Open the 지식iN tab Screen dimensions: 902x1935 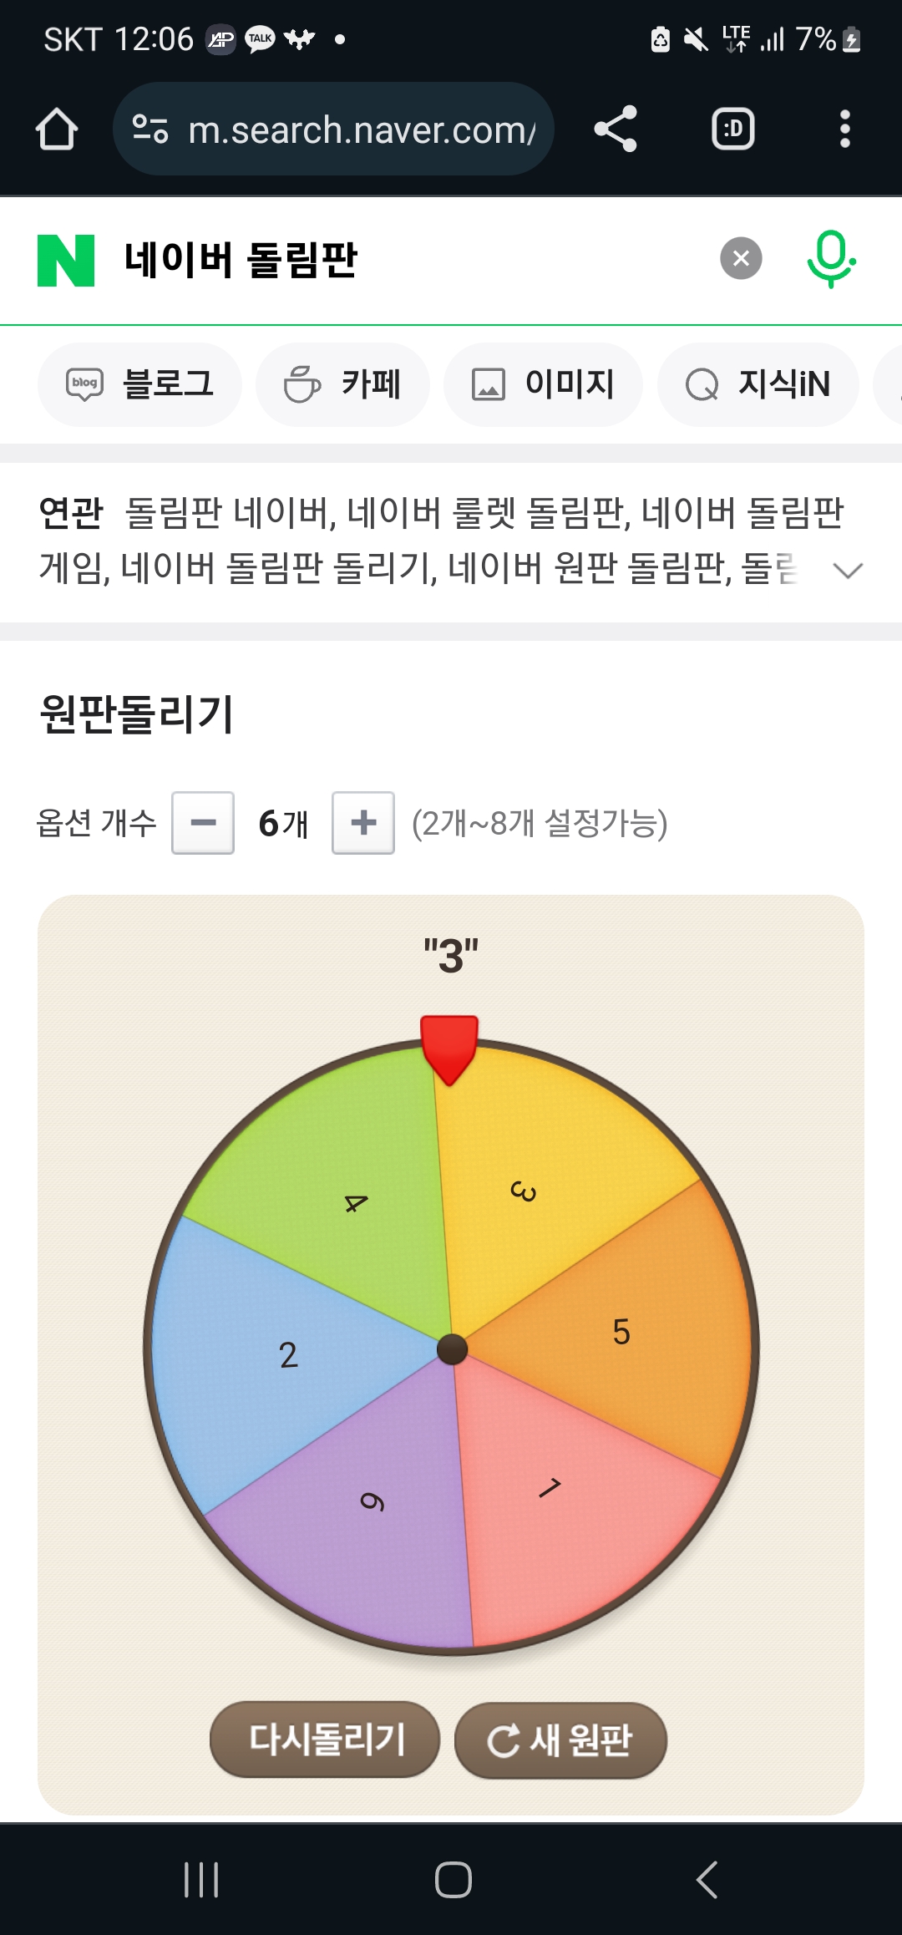[758, 384]
